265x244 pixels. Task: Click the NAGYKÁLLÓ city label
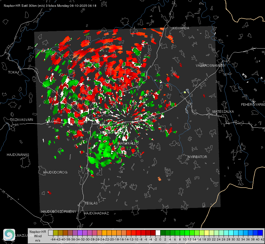tap(128, 143)
